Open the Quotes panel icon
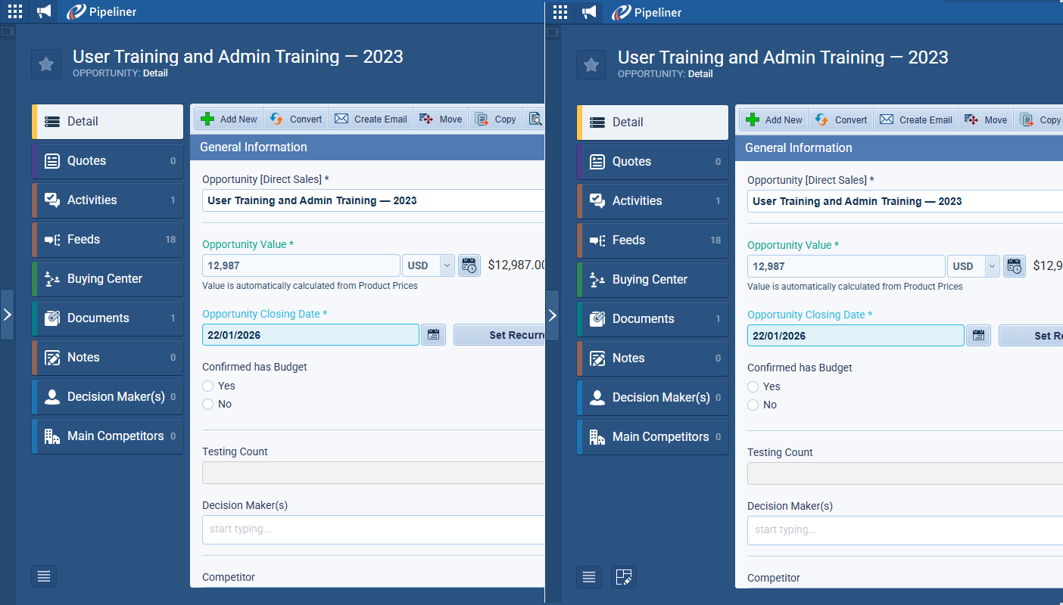The height and width of the screenshot is (605, 1063). click(51, 160)
